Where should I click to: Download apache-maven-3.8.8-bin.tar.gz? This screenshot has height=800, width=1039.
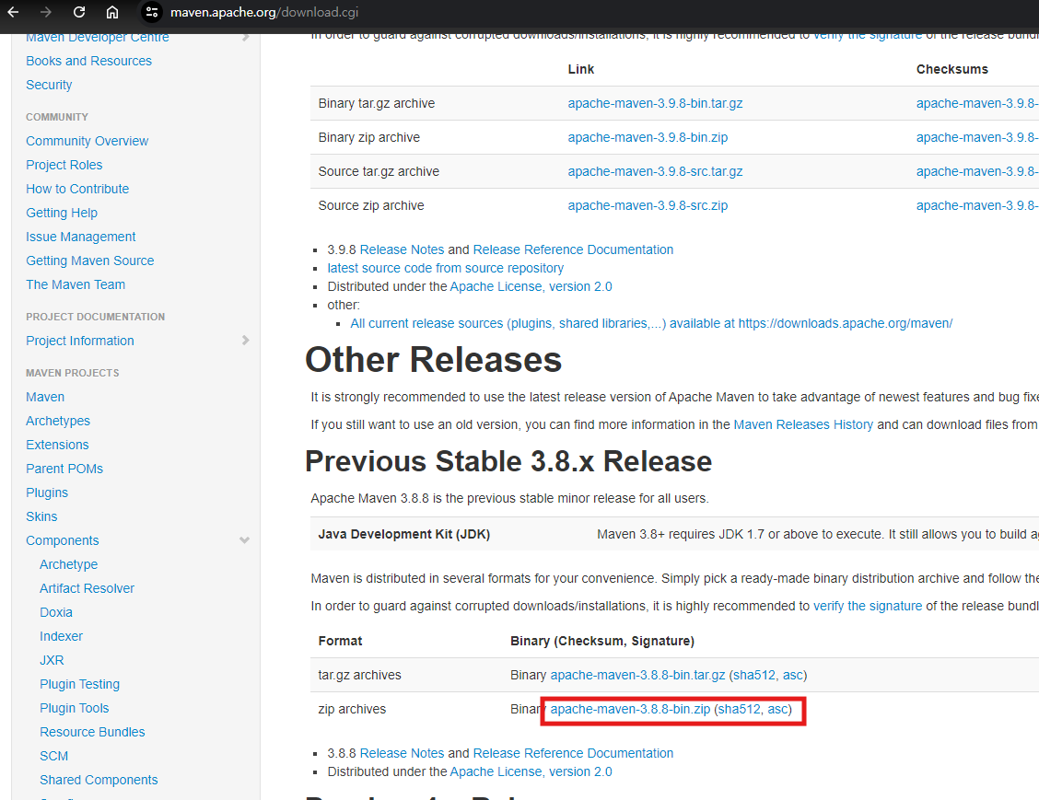(637, 675)
